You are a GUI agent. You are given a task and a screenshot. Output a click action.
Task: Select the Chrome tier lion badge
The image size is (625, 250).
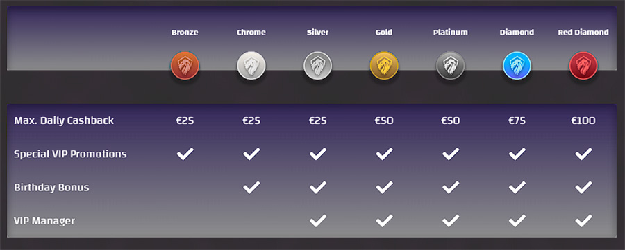pyautogui.click(x=251, y=66)
